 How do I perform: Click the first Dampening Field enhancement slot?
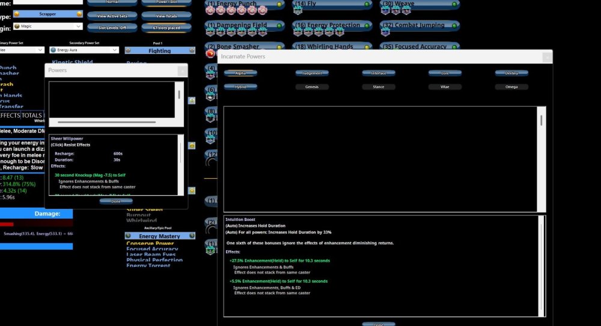coord(210,32)
